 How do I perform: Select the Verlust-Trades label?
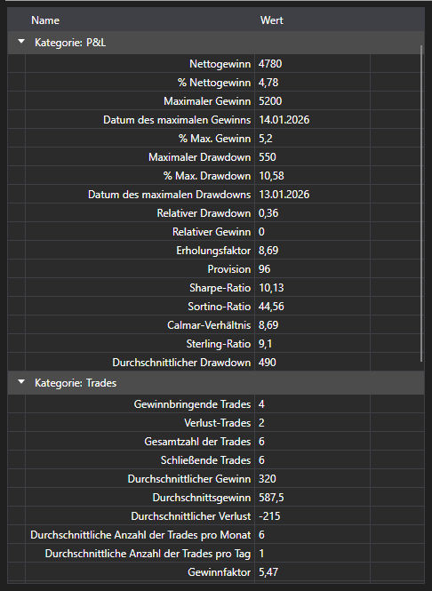pos(217,423)
